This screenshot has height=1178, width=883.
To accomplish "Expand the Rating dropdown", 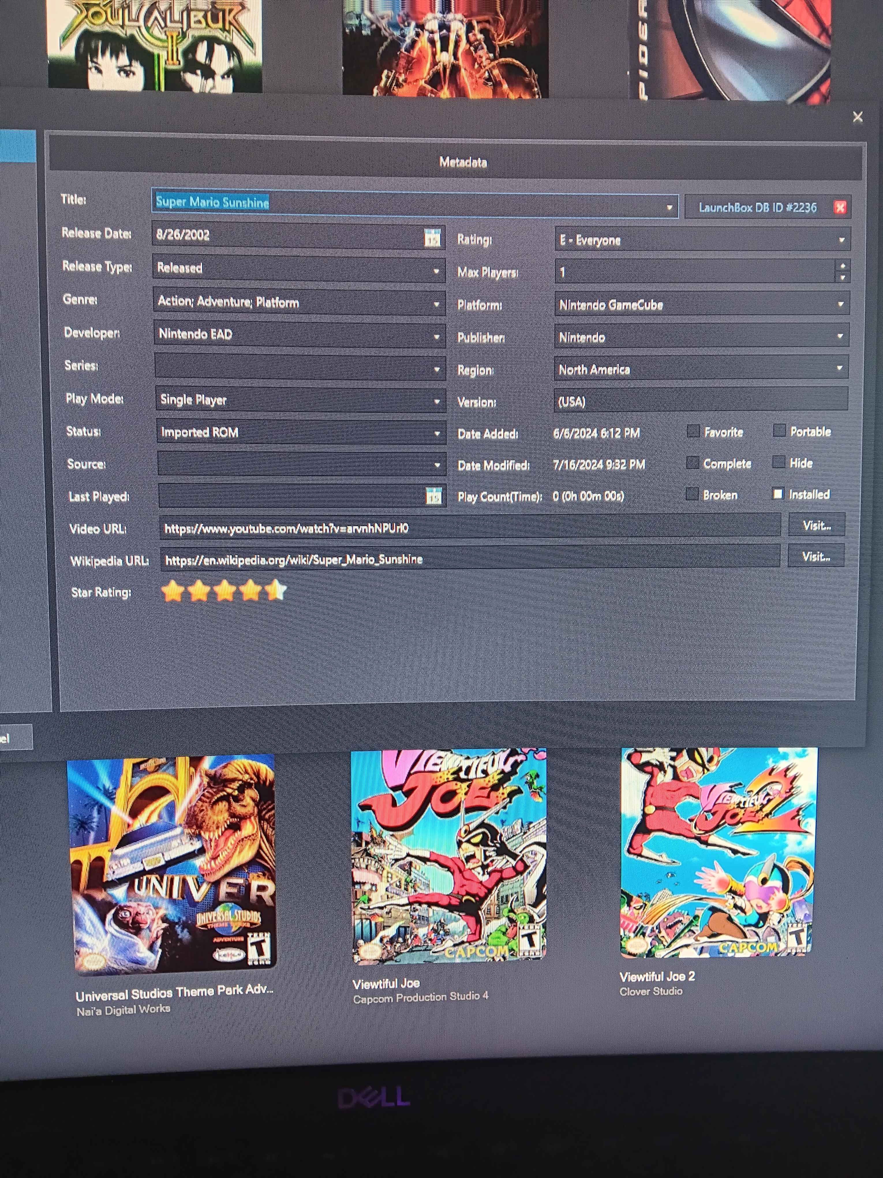I will click(841, 240).
